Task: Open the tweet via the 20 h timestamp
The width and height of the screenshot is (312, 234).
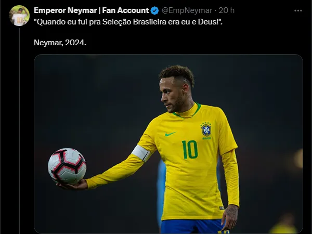Action: (226, 10)
